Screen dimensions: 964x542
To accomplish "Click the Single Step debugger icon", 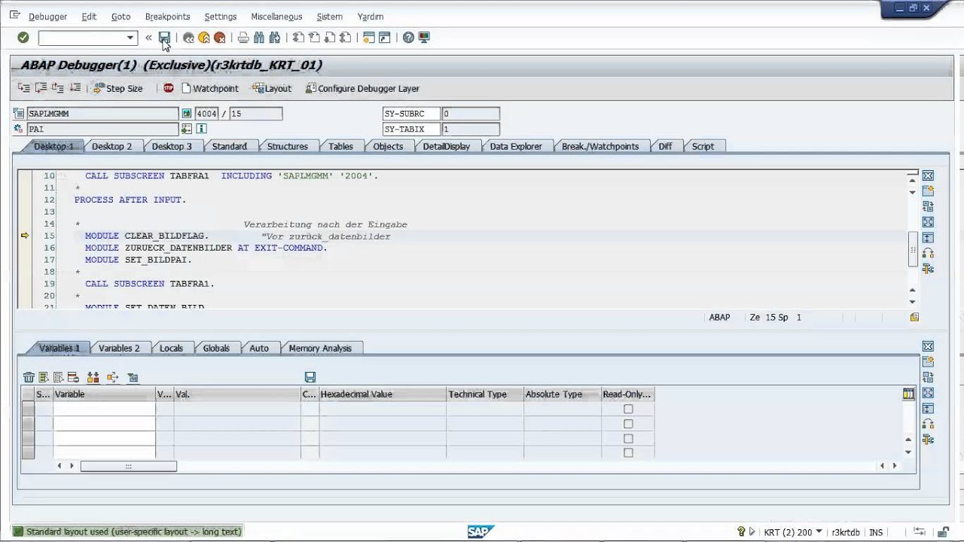I will pyautogui.click(x=24, y=88).
